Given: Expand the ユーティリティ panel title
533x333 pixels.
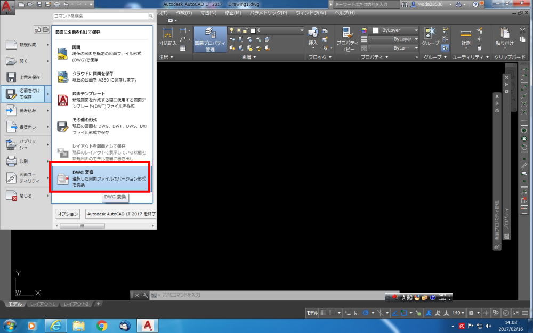Looking at the screenshot, I should click(x=471, y=57).
